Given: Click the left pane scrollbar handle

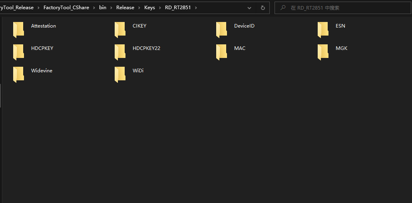Looking at the screenshot, I should tap(0, 95).
